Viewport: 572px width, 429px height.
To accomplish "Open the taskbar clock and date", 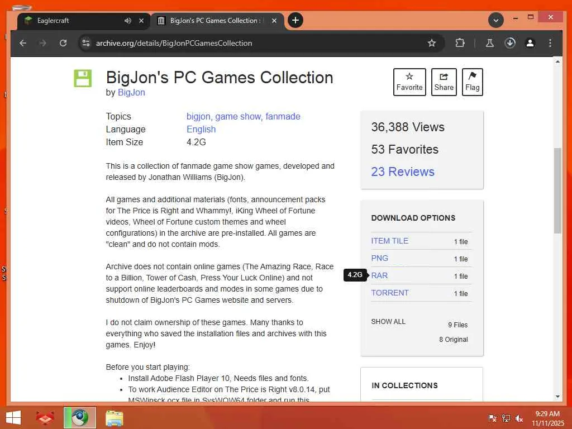I will point(547,418).
